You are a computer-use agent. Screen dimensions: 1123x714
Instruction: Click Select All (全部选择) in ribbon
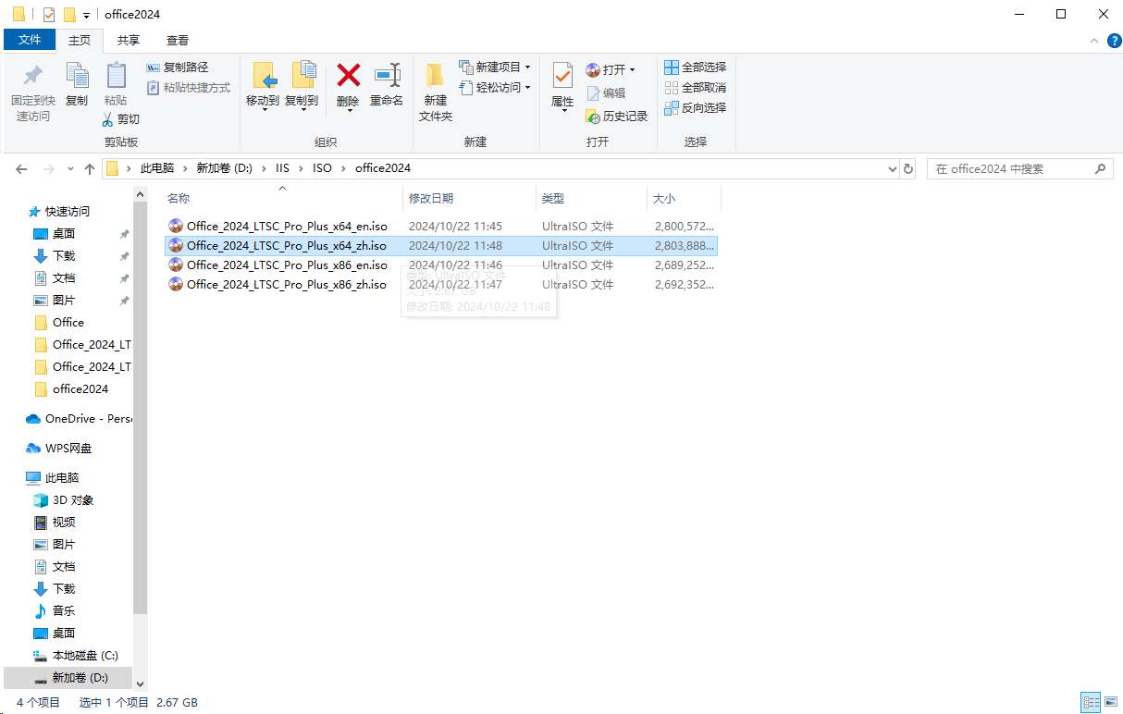coord(695,68)
